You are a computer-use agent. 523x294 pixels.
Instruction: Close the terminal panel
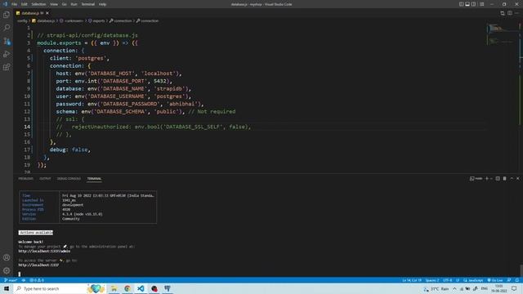[x=517, y=179]
